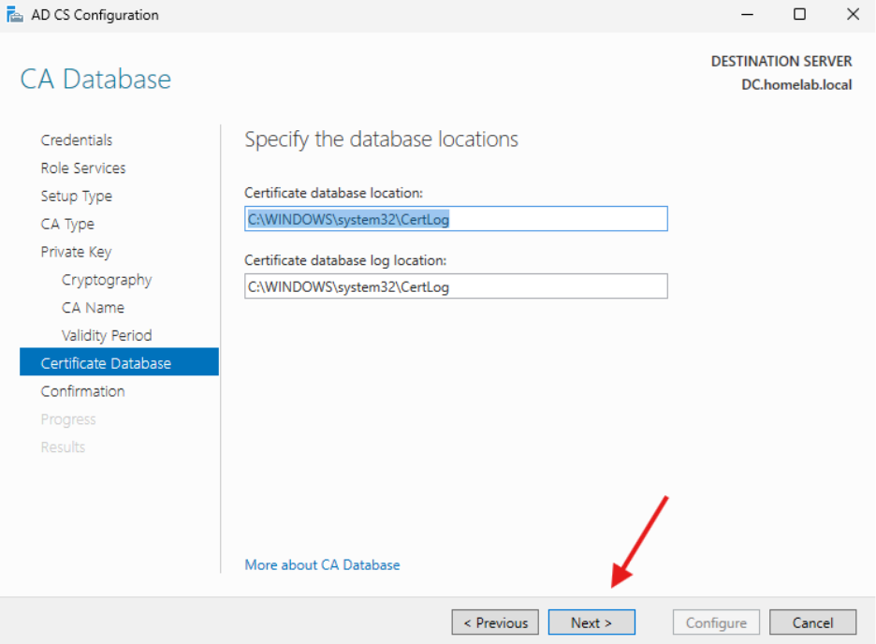
Task: Click the AD CS Configuration title bar icon
Action: pyautogui.click(x=15, y=14)
